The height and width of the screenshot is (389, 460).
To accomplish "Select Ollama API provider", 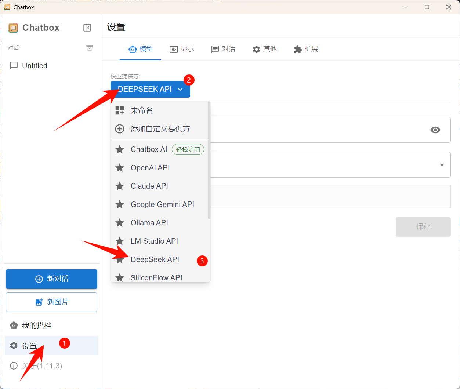I will click(x=159, y=223).
